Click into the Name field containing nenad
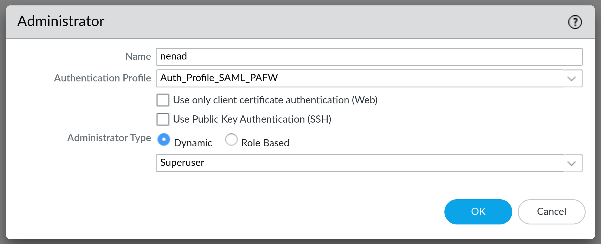The height and width of the screenshot is (244, 601). [369, 57]
